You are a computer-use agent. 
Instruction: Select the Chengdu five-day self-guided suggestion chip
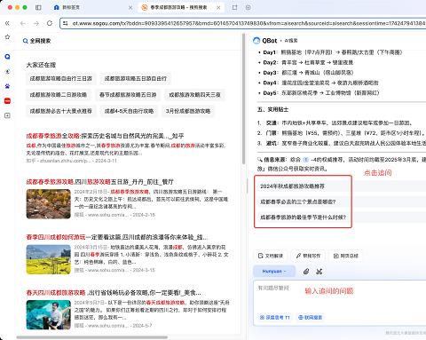136,79
